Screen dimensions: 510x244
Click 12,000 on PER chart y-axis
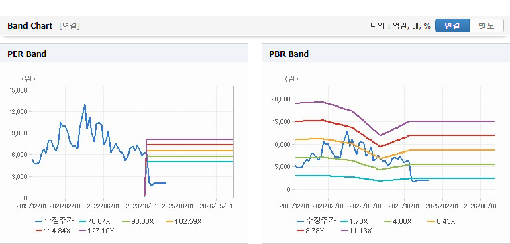point(19,111)
